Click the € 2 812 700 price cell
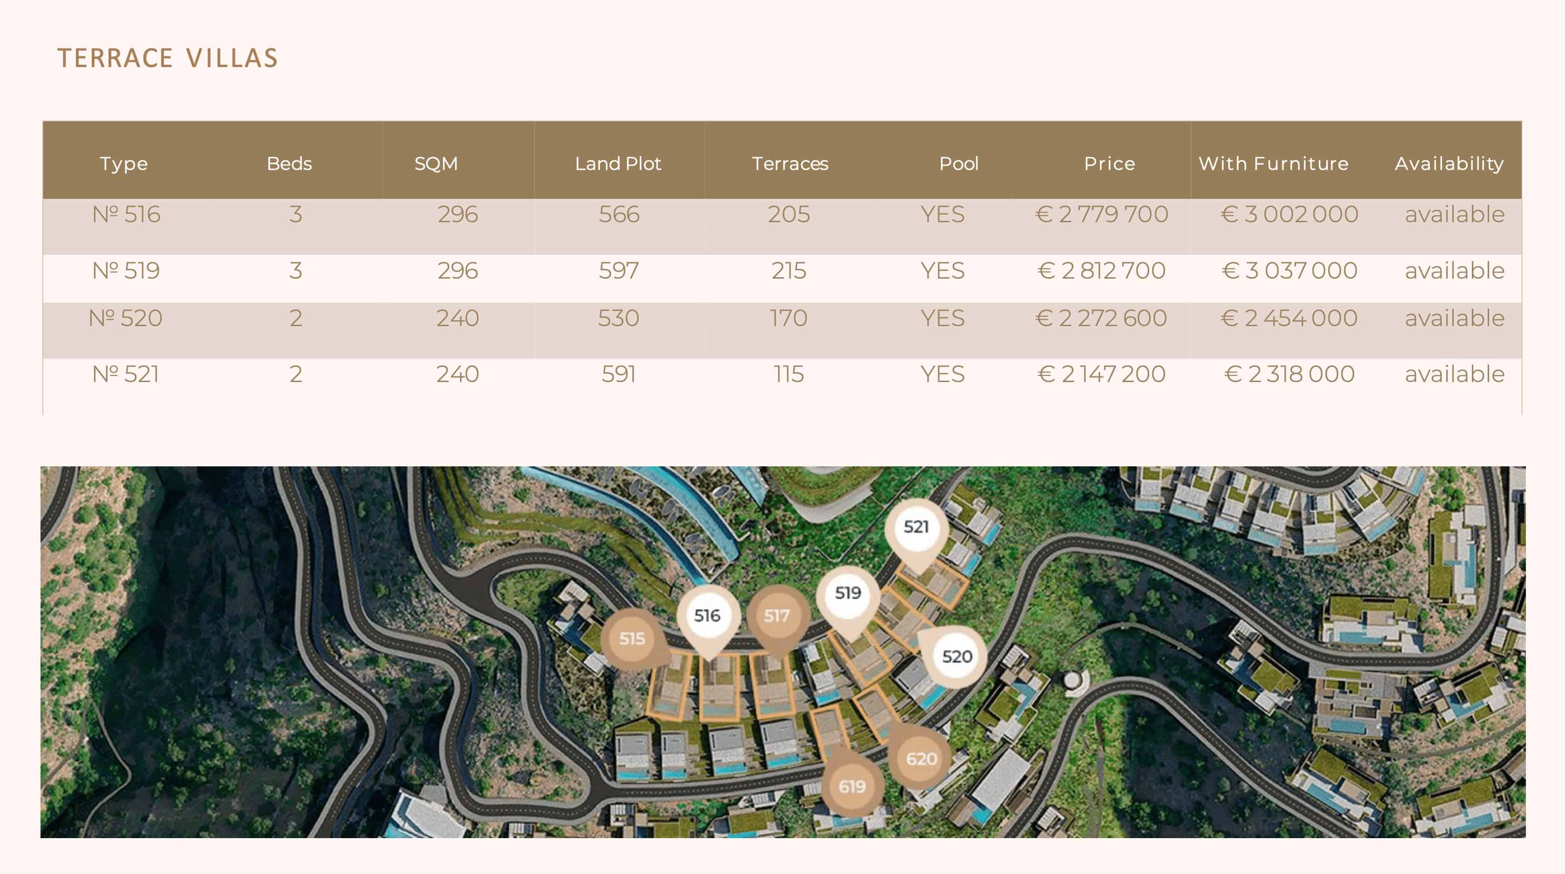This screenshot has width=1565, height=874. pyautogui.click(x=1101, y=271)
